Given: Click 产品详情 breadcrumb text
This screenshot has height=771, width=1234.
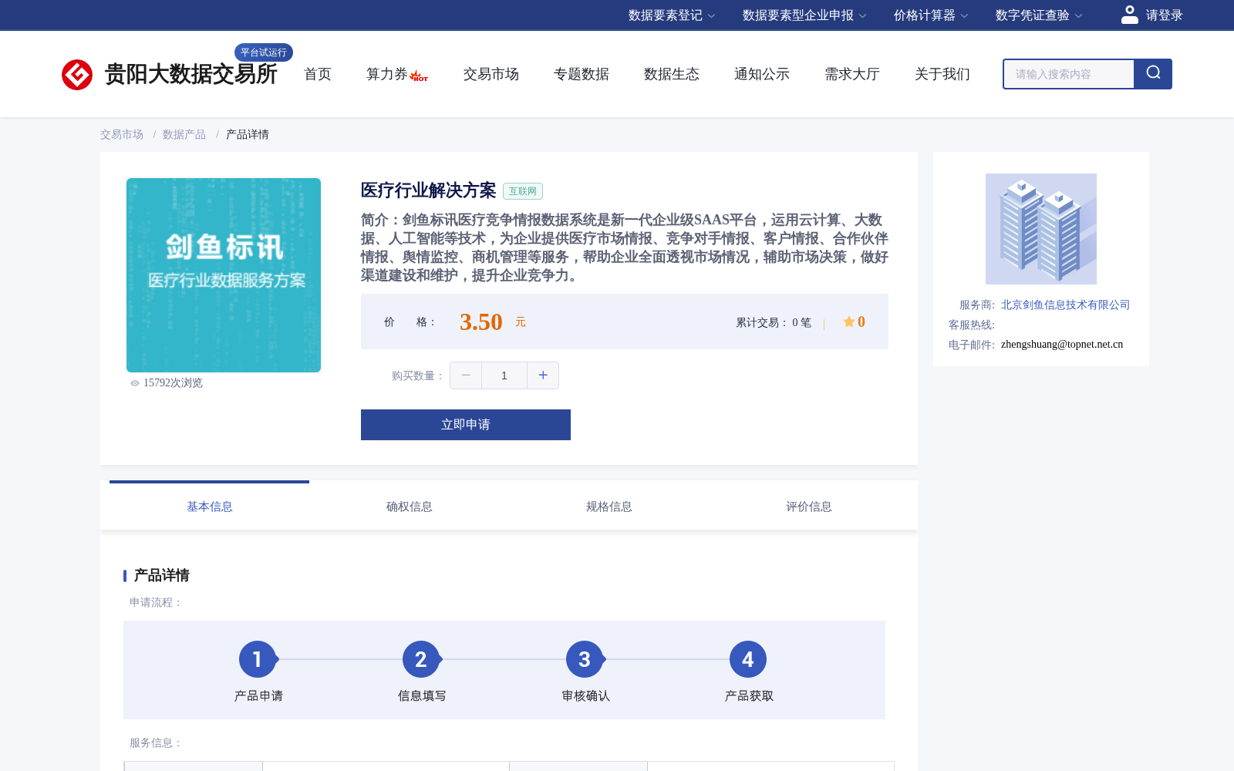Looking at the screenshot, I should tap(248, 134).
